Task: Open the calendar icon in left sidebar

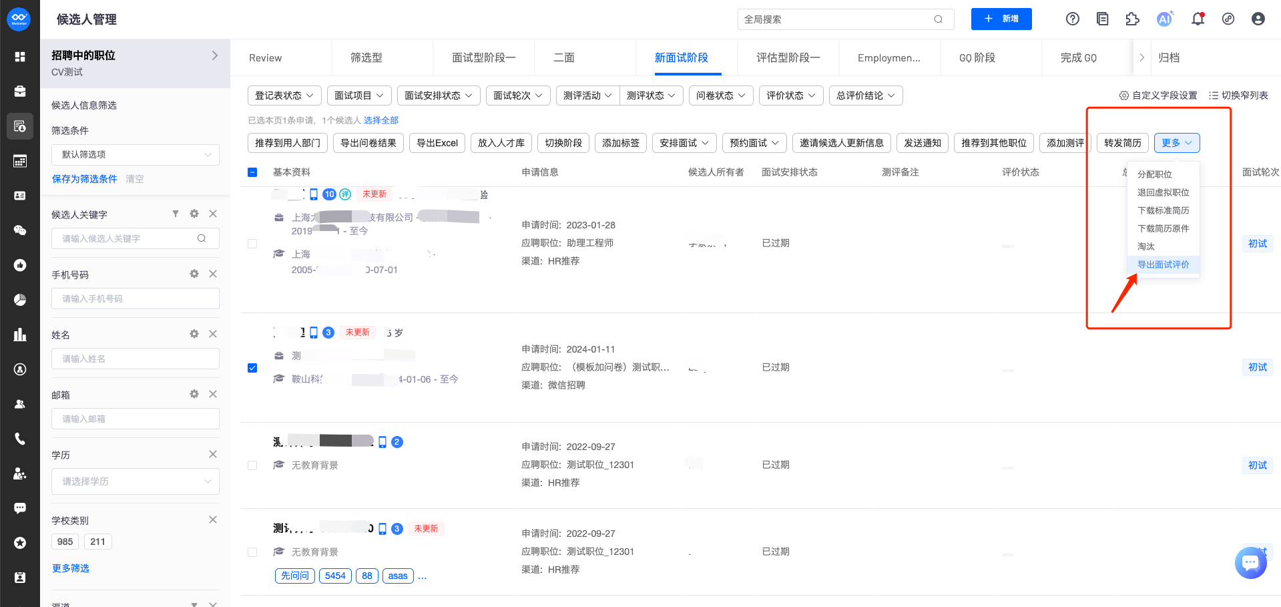Action: point(20,161)
